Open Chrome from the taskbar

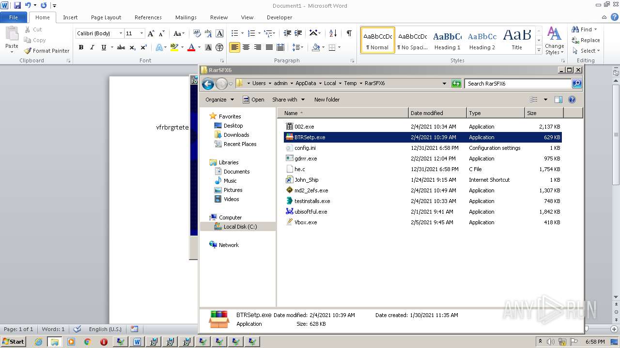(88, 342)
